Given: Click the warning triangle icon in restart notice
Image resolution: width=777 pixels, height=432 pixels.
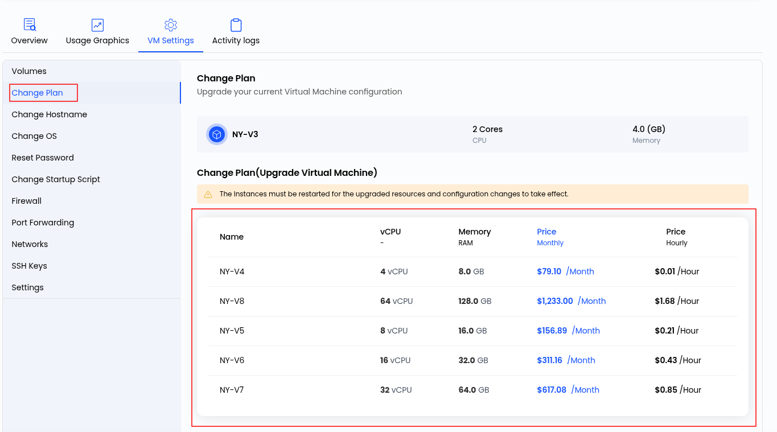Looking at the screenshot, I should click(x=208, y=194).
